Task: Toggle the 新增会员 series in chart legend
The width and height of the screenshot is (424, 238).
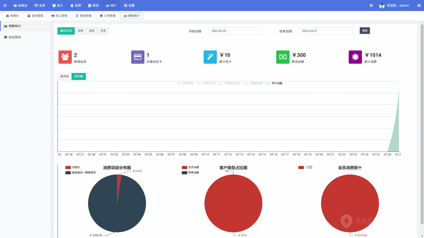Action: [185, 83]
